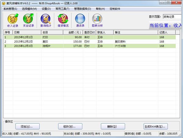Open the 收入记录 income records icon
Screen dimensions: 183x138
point(13,20)
